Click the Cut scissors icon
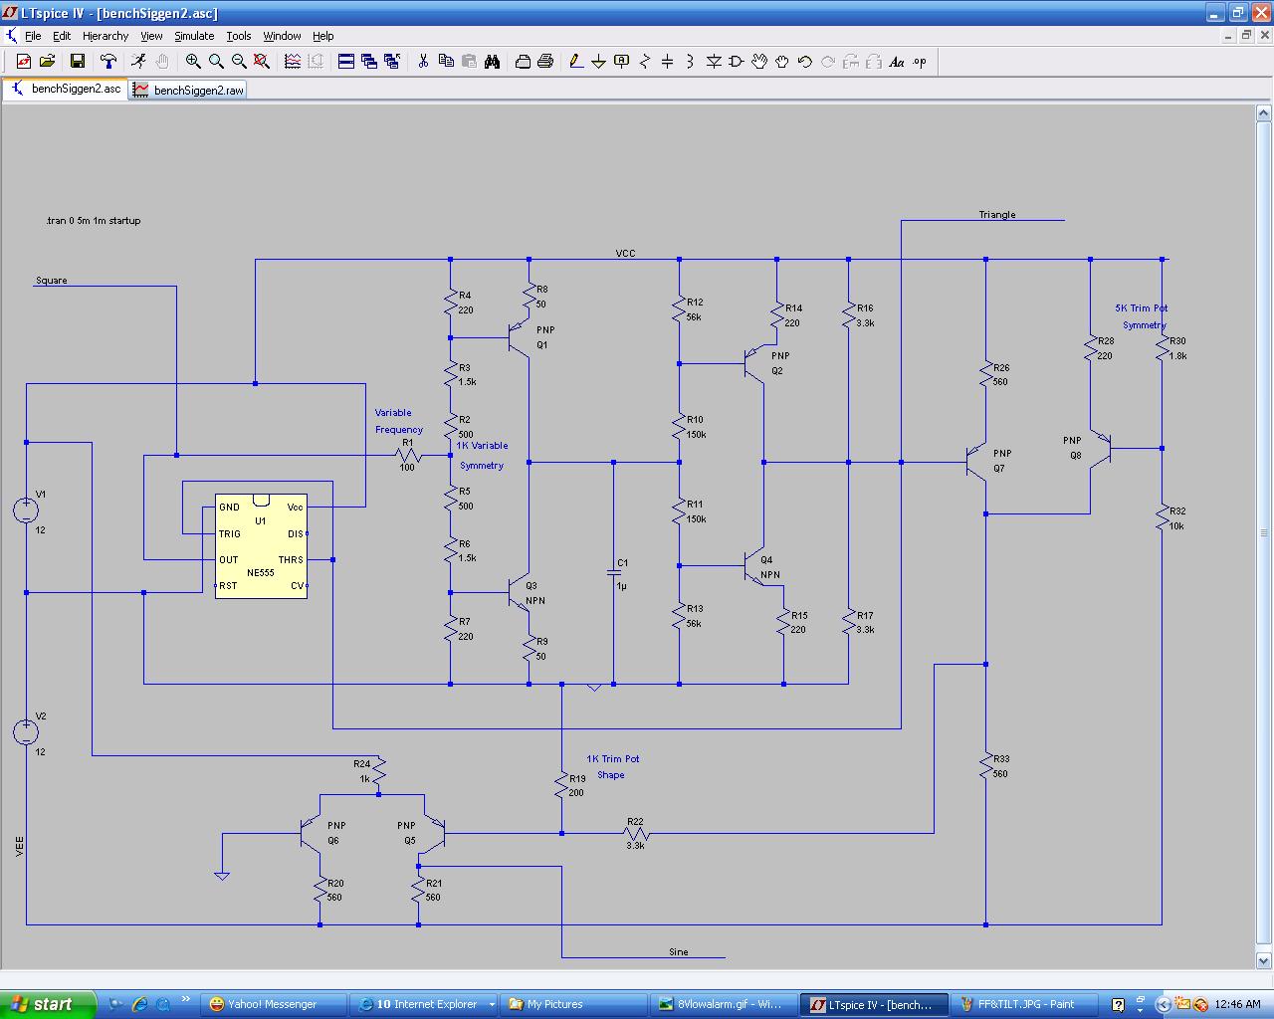The width and height of the screenshot is (1274, 1019). click(x=423, y=62)
